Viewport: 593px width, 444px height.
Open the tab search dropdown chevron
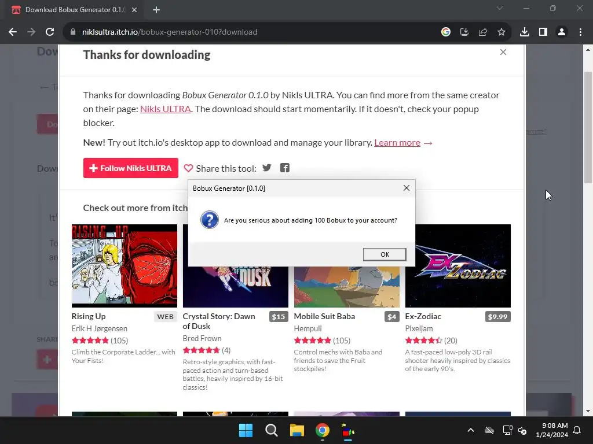pyautogui.click(x=500, y=8)
